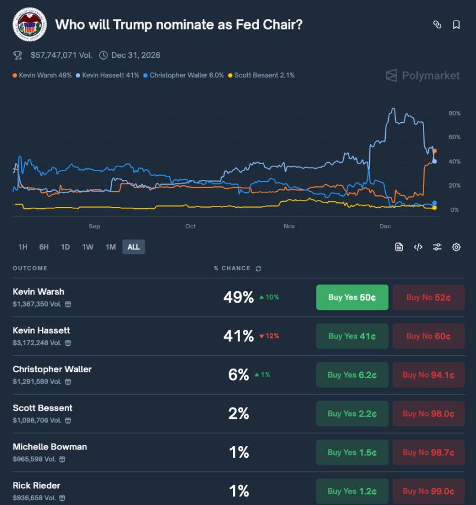The image size is (476, 505).
Task: Open chart filter sliders icon
Action: tap(437, 247)
